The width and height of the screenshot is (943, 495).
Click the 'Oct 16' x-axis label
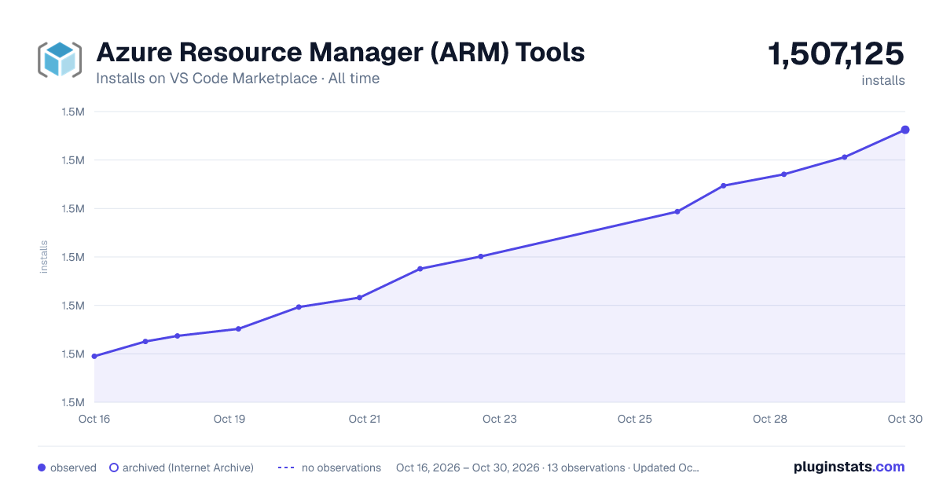coord(94,419)
